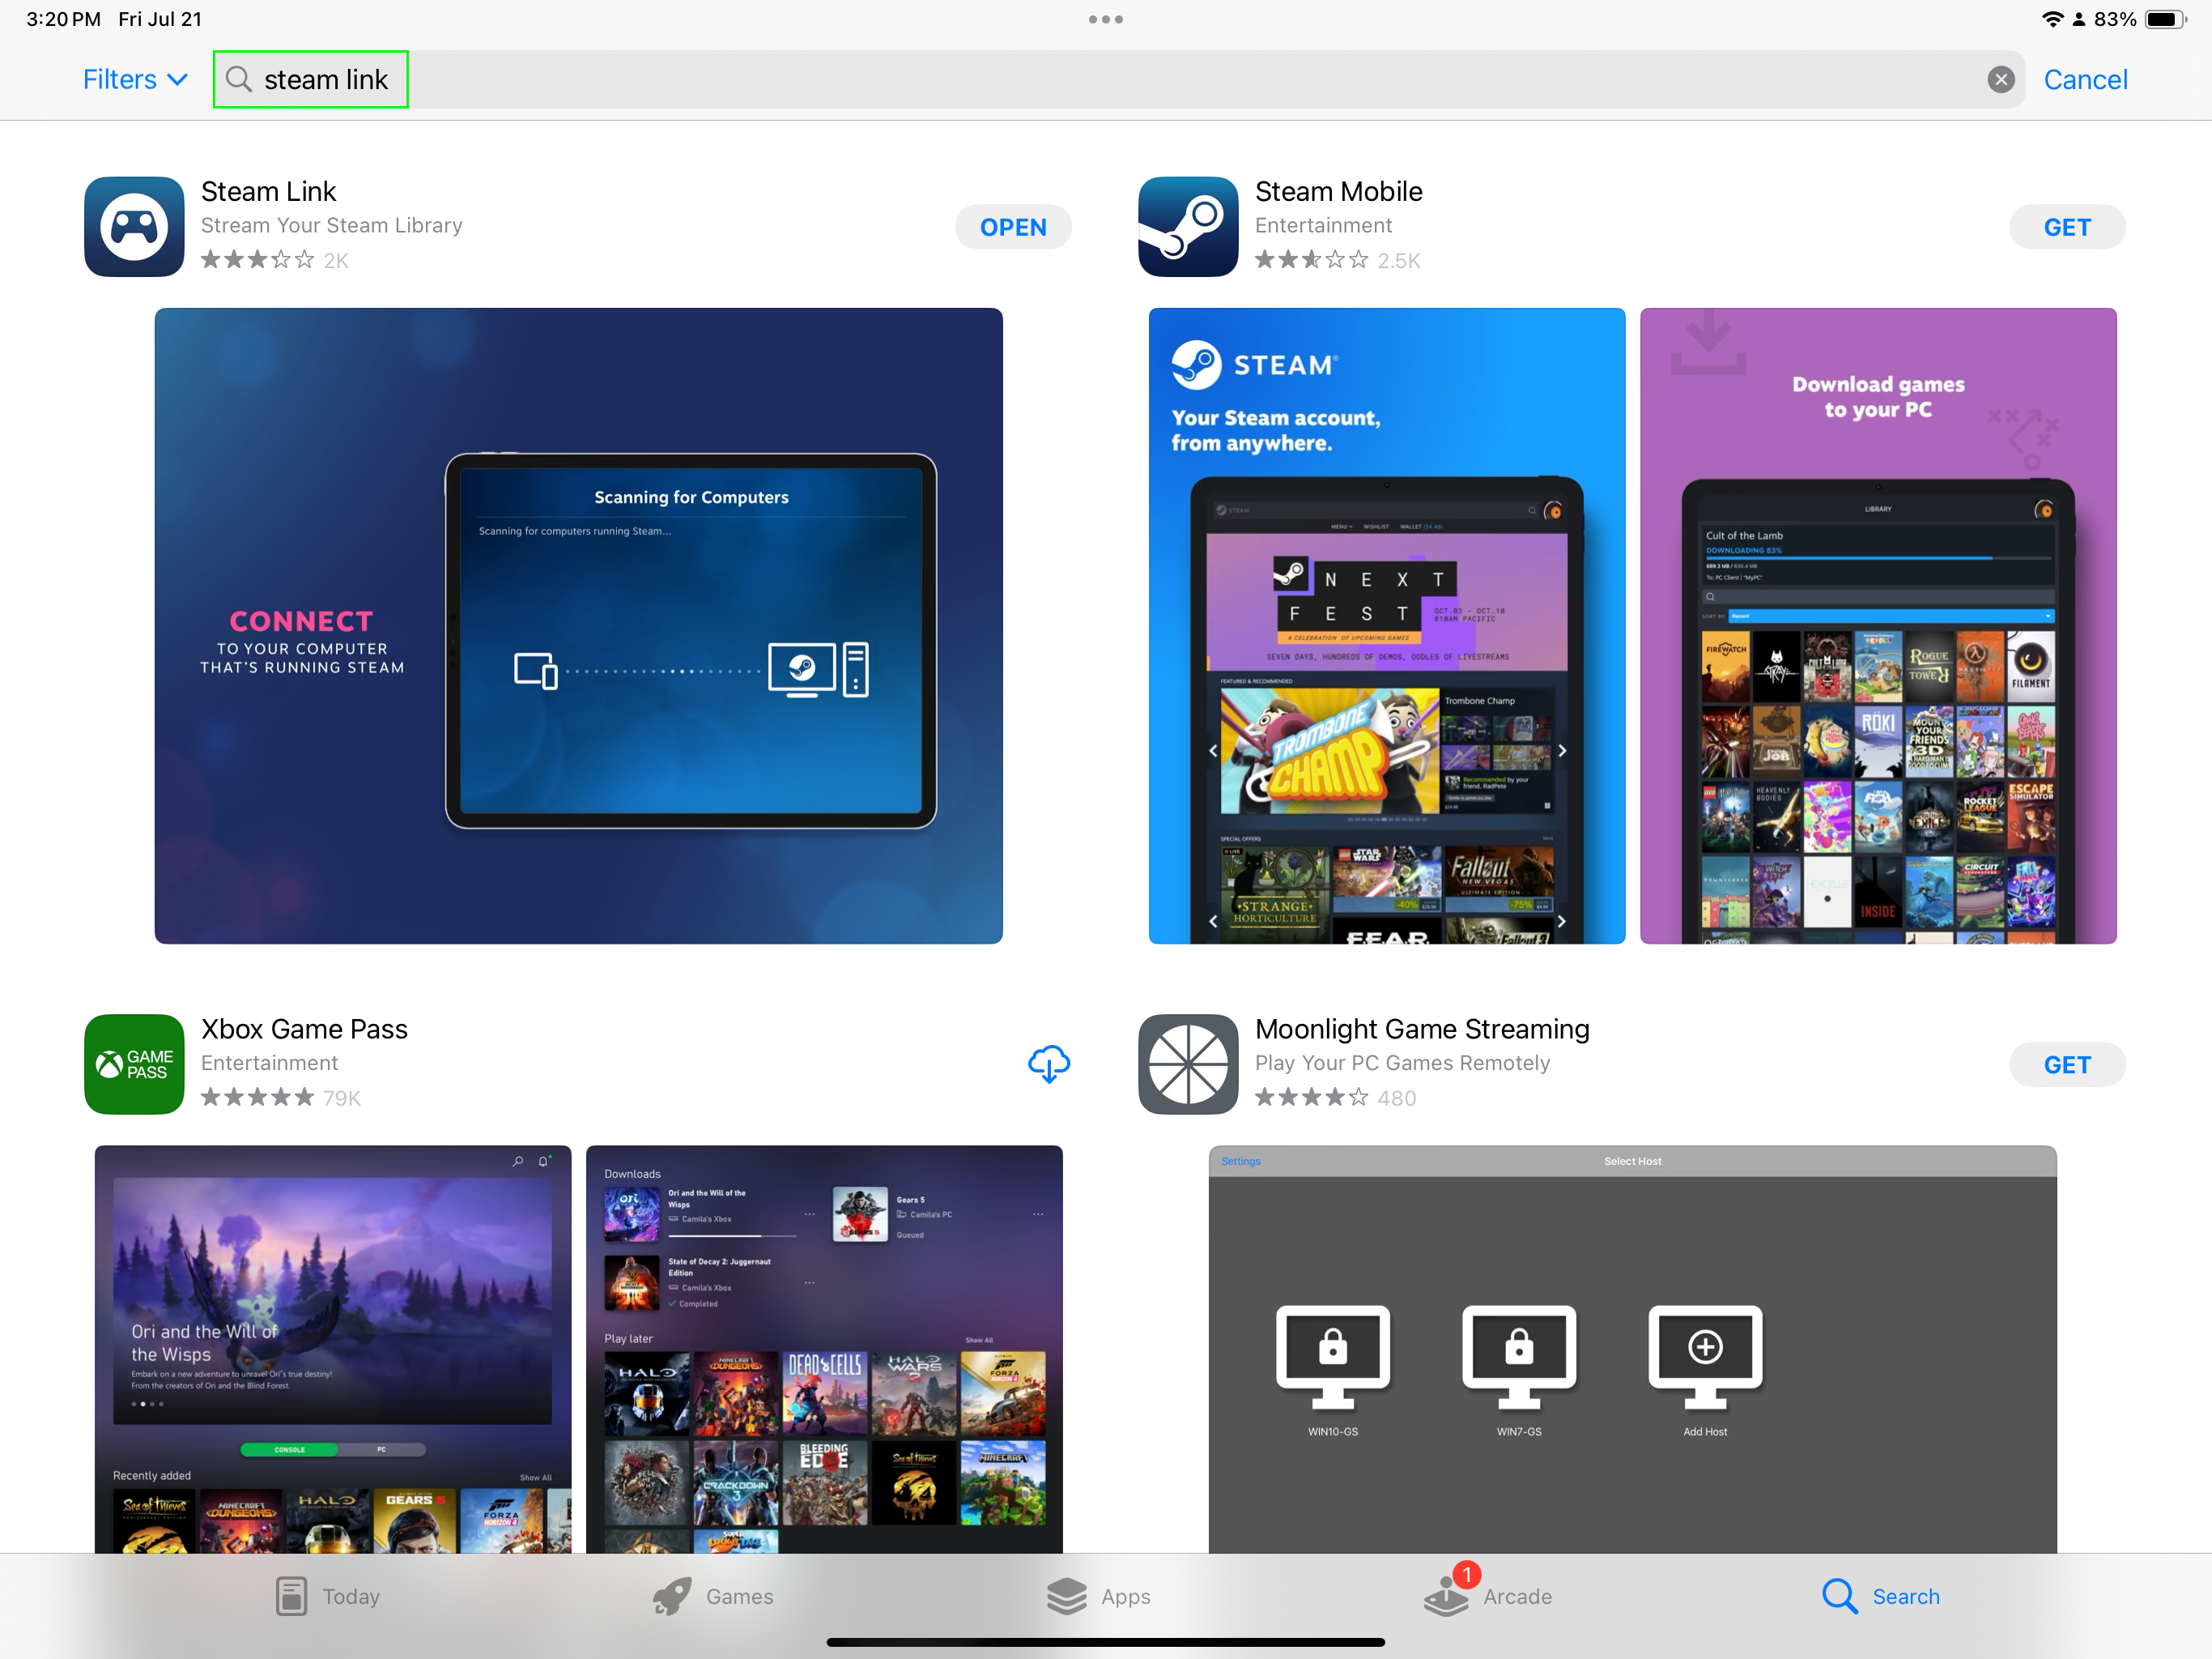Screen dimensions: 2212x1659
Task: Expand the Filters dropdown
Action: pyautogui.click(x=135, y=79)
